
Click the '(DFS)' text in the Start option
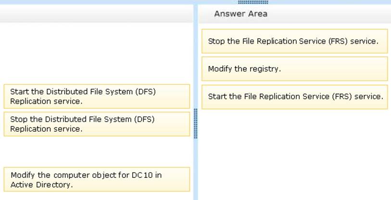click(145, 91)
